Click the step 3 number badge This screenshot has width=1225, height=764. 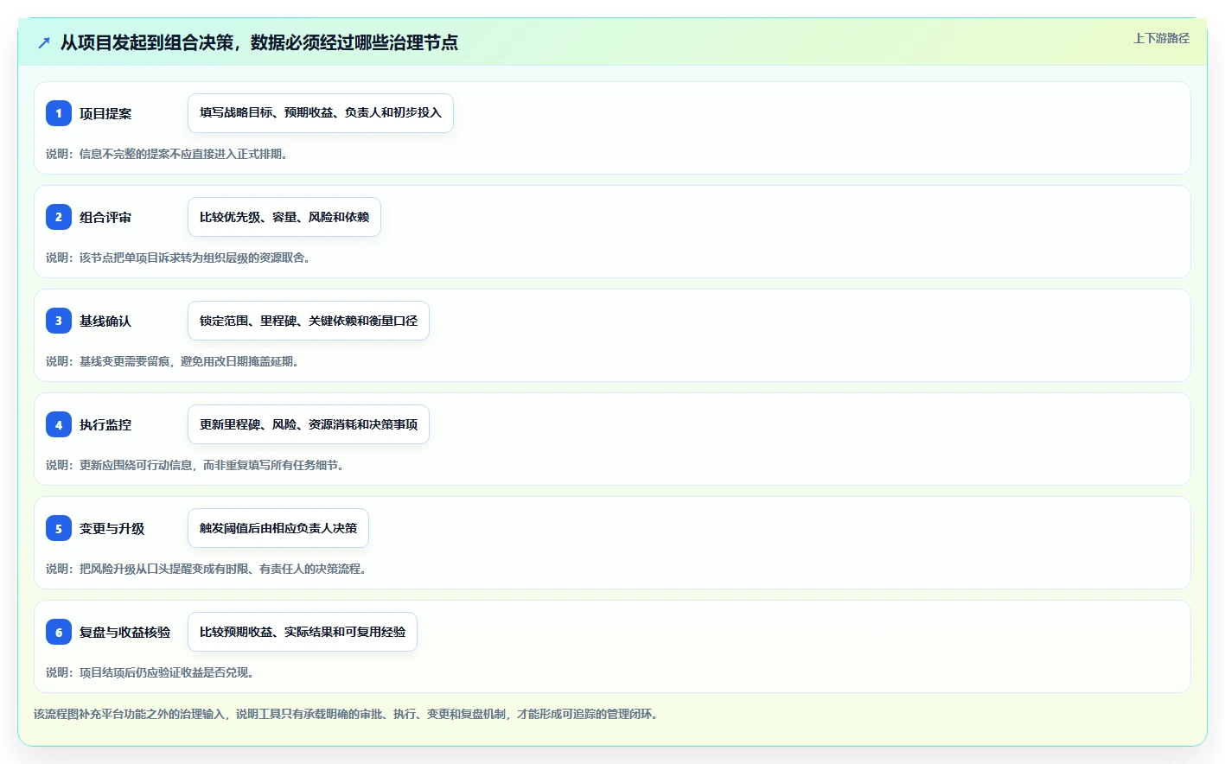59,321
